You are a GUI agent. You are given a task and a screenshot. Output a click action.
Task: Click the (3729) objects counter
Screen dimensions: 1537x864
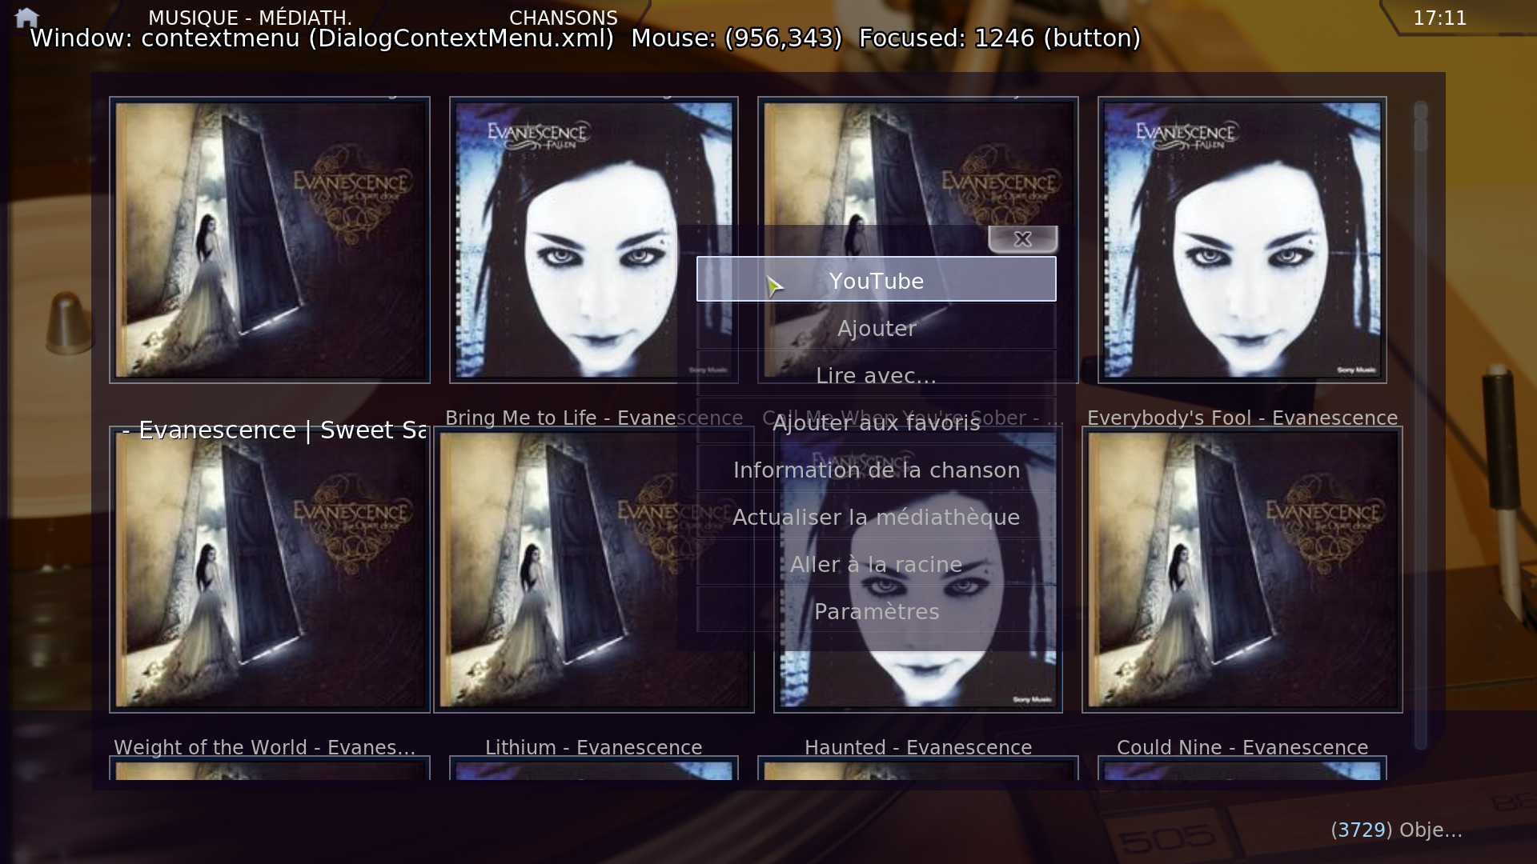1396,830
